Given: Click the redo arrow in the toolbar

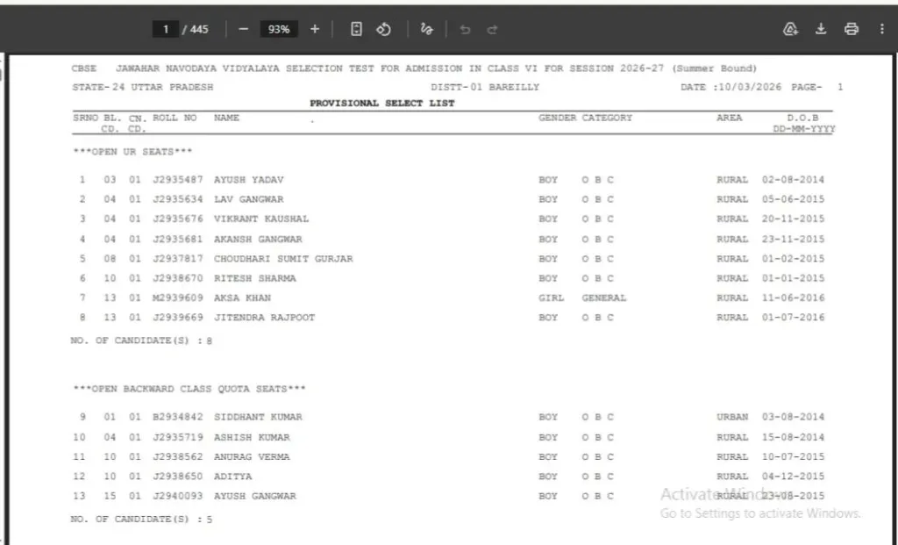Looking at the screenshot, I should tap(492, 29).
